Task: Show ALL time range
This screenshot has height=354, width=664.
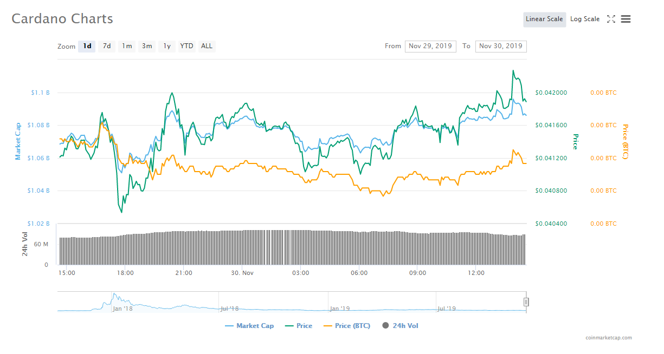Action: click(x=207, y=46)
